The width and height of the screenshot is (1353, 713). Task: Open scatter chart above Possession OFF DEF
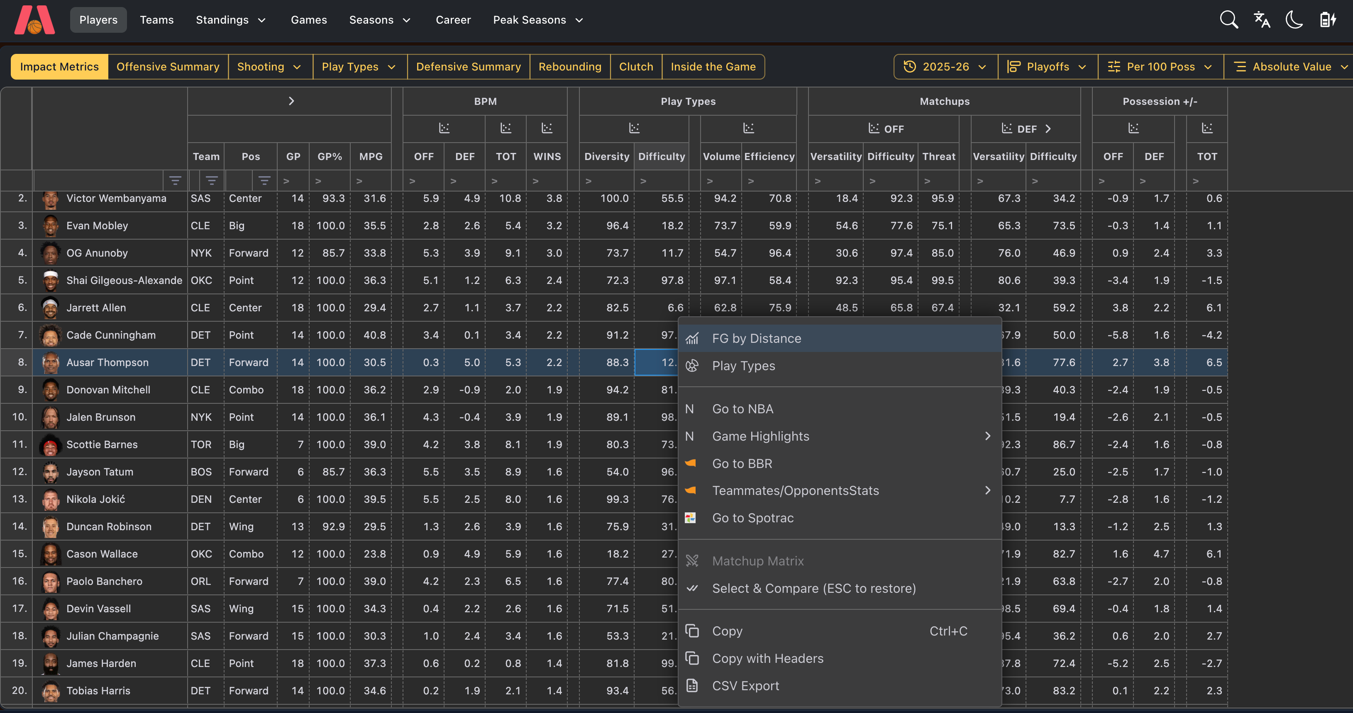[1133, 128]
